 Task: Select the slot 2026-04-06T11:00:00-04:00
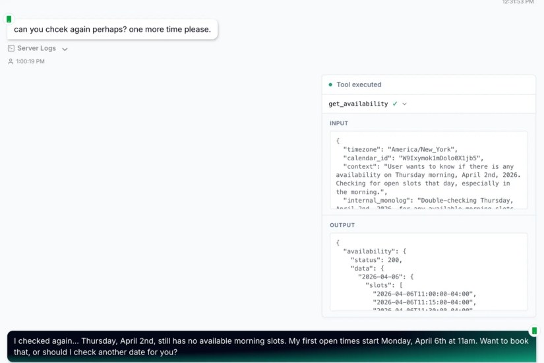click(x=423, y=294)
